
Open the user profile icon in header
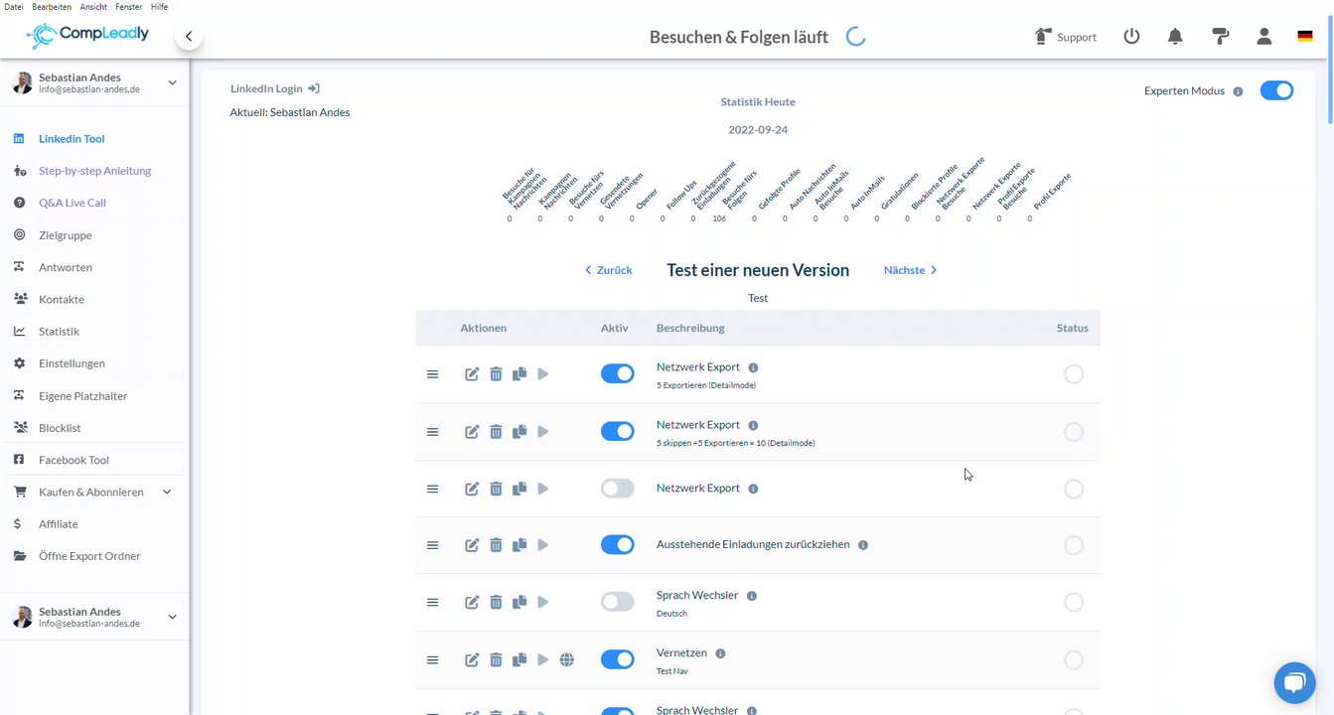pos(1263,37)
